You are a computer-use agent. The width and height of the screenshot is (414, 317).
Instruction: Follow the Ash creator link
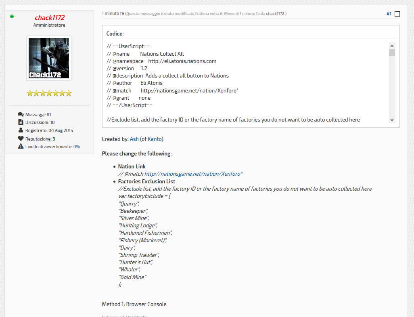(x=134, y=139)
